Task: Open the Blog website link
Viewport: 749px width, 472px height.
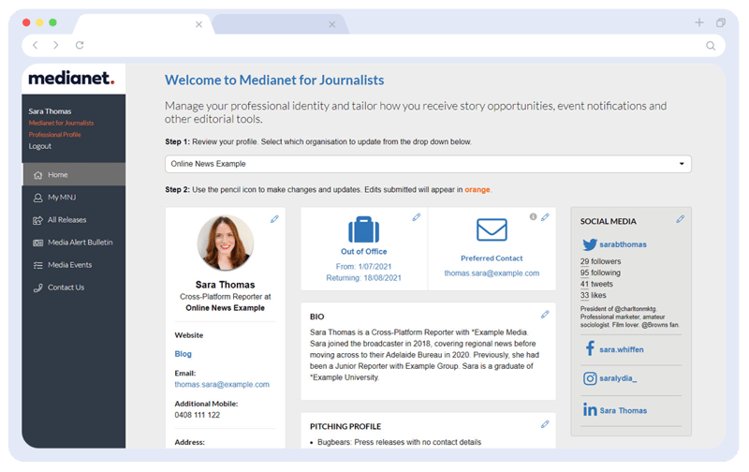Action: [x=183, y=354]
